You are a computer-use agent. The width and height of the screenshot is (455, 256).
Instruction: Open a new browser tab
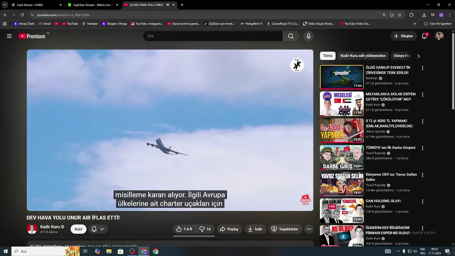(x=182, y=5)
